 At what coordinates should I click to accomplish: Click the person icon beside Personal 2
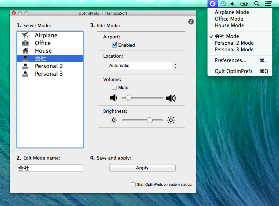coord(25,66)
